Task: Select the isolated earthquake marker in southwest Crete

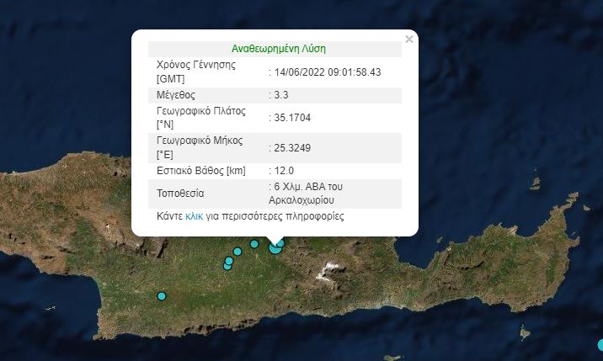Action: point(162,295)
